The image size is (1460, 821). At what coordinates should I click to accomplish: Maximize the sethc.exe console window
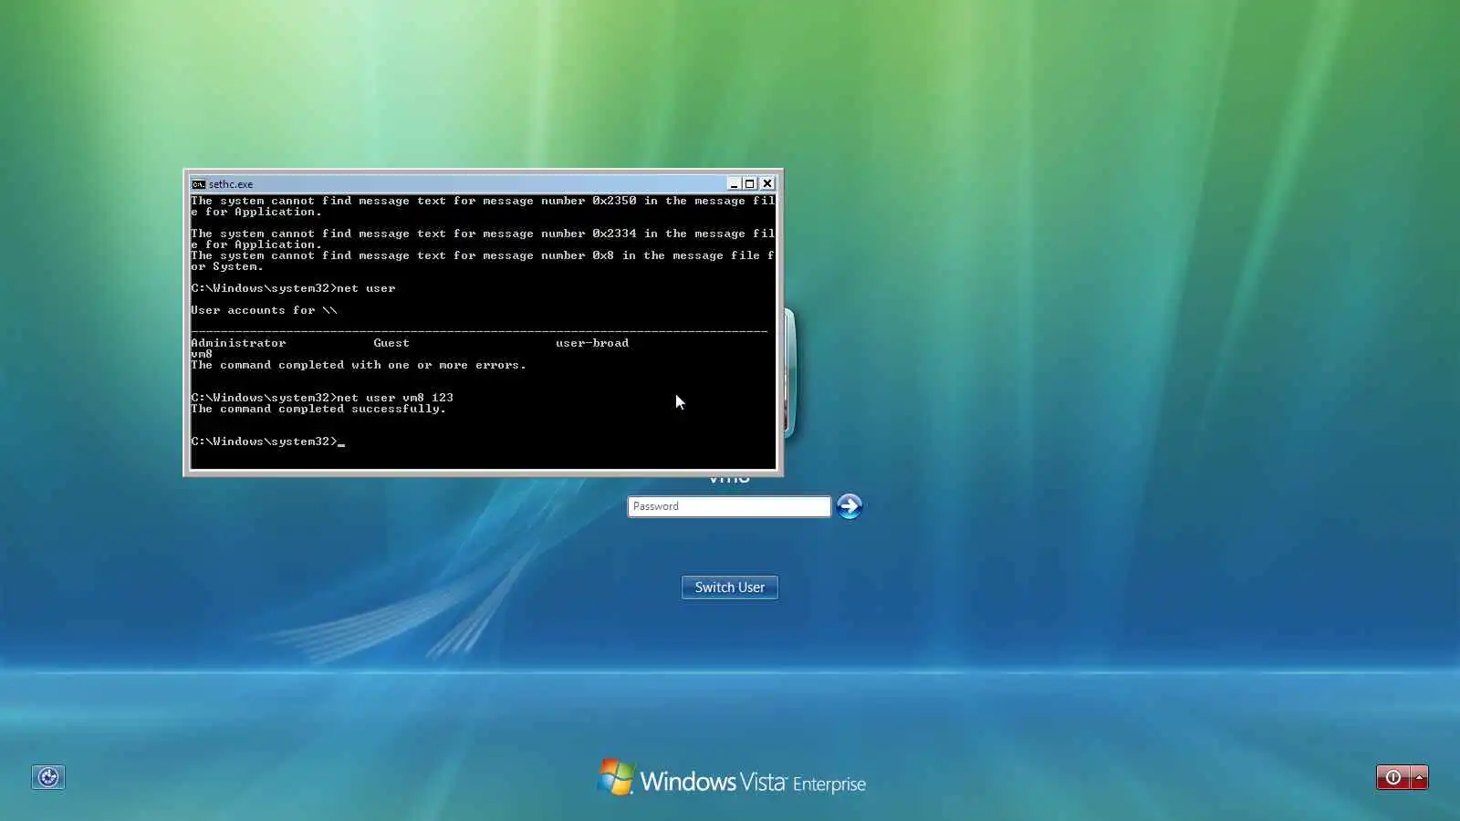[x=750, y=183]
